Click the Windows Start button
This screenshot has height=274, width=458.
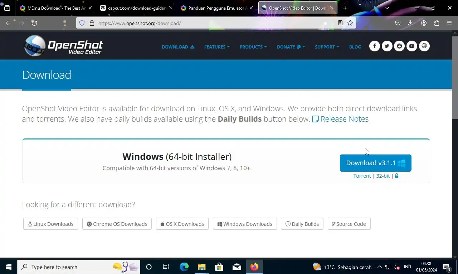click(x=9, y=267)
